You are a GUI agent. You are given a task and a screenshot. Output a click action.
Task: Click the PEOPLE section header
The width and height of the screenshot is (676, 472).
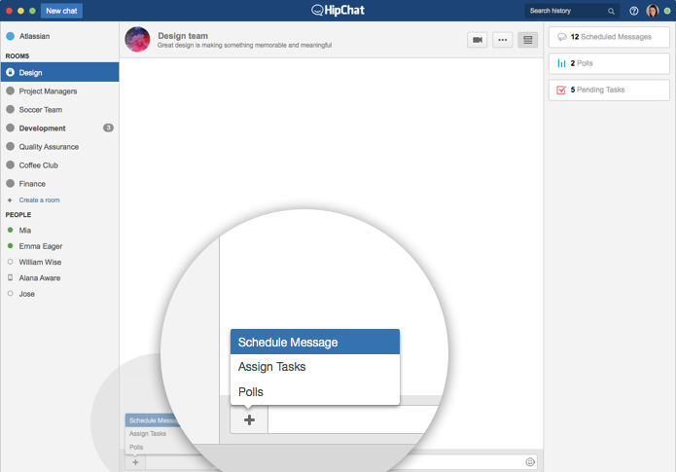tap(18, 215)
